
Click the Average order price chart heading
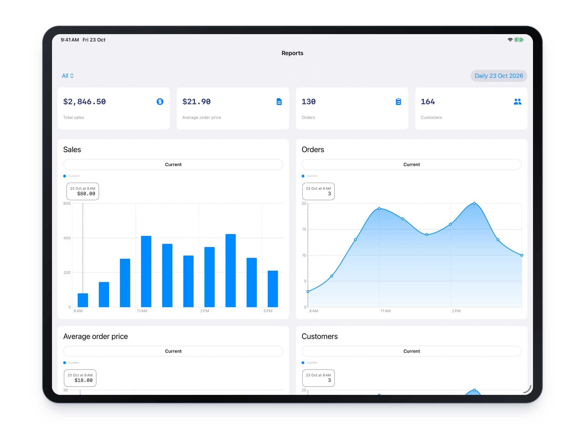96,336
